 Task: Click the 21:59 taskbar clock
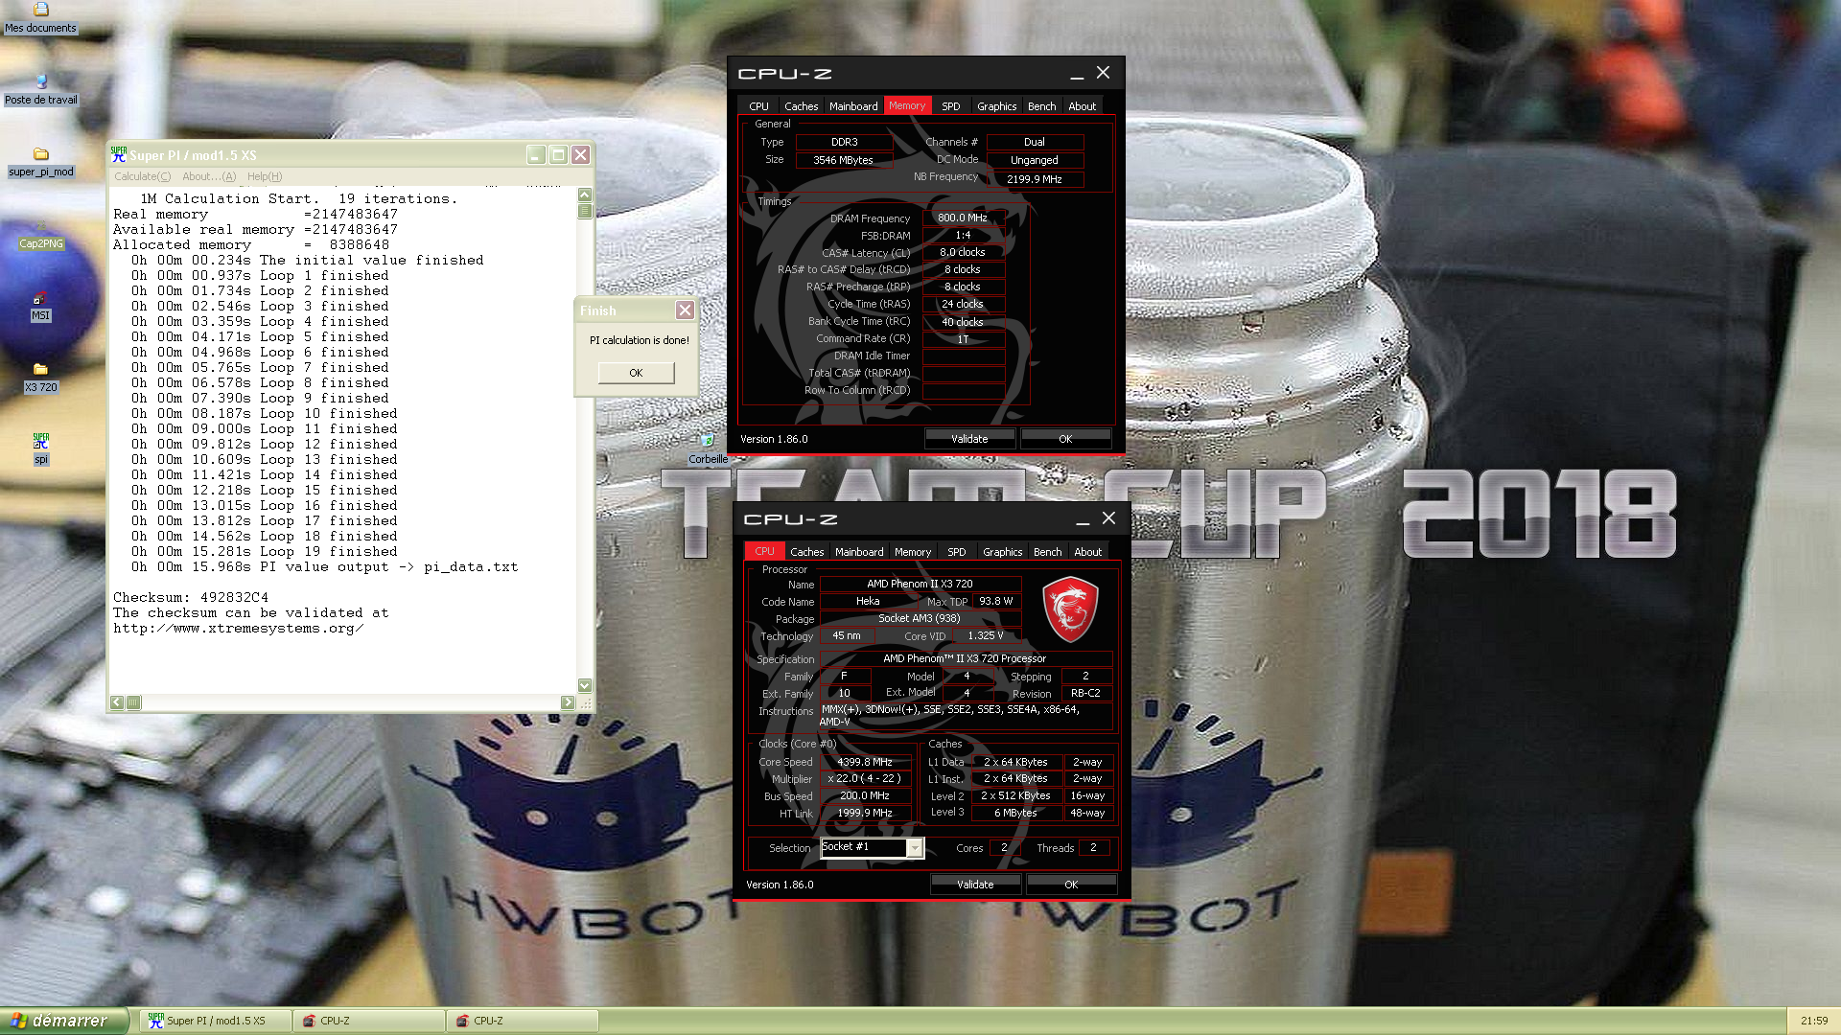pyautogui.click(x=1814, y=1022)
